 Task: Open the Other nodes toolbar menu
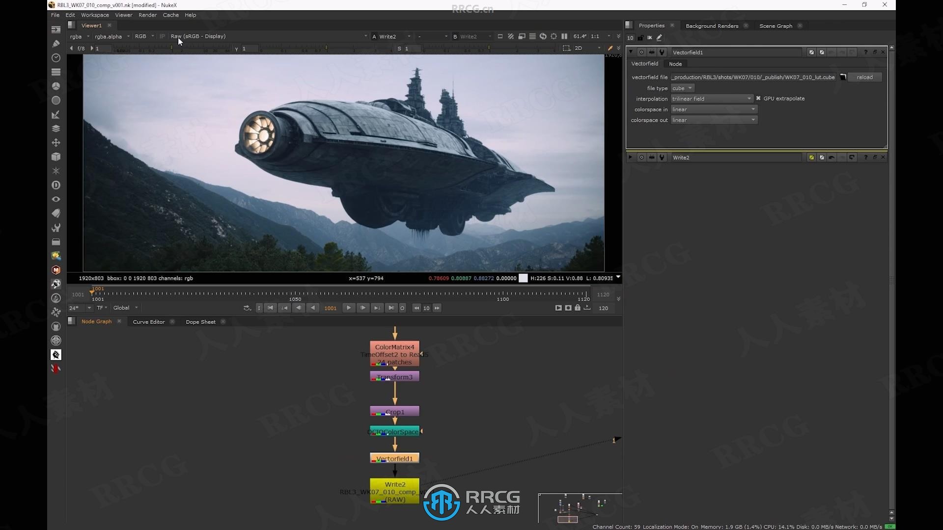click(x=56, y=242)
